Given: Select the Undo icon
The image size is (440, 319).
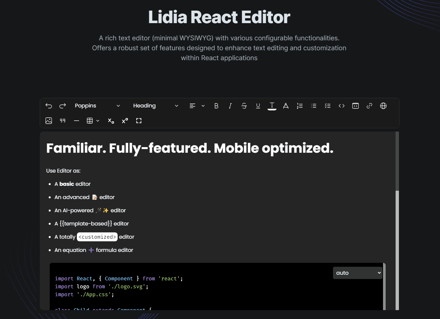Looking at the screenshot, I should 49,106.
